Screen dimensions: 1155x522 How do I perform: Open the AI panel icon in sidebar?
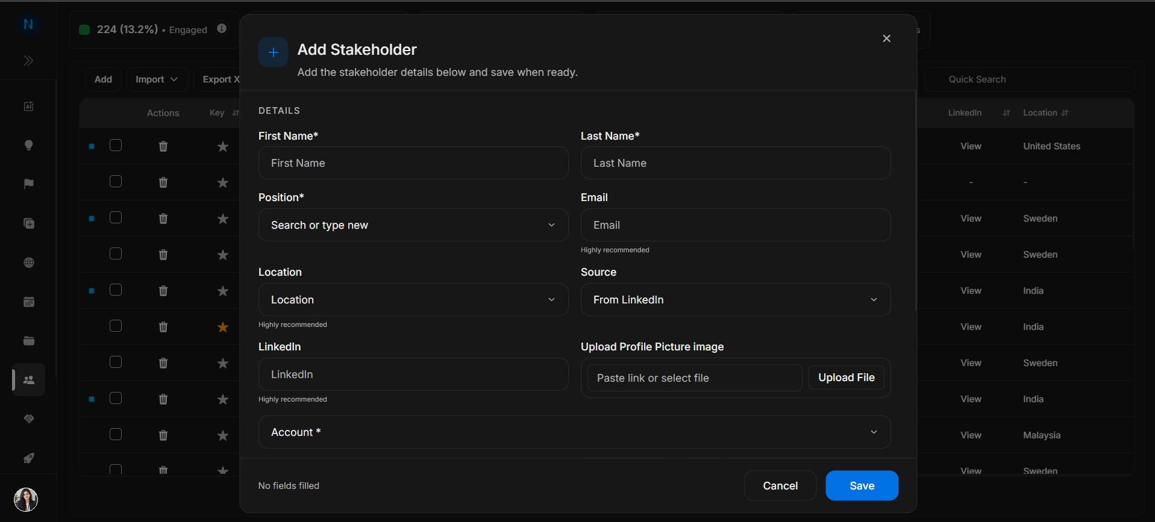click(28, 106)
